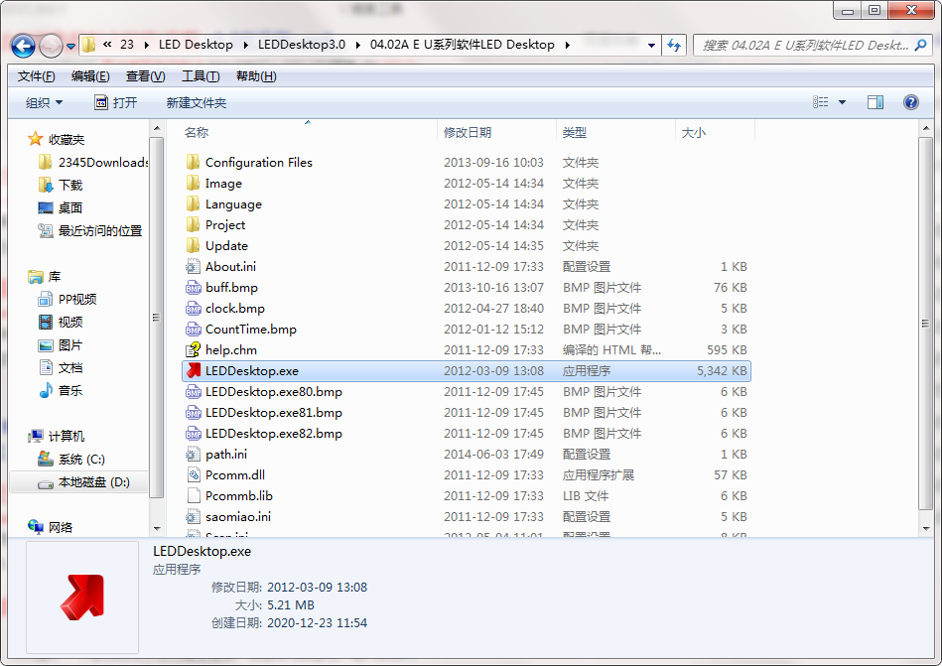Select LEDDesktop.exe82.bmp file name

pos(274,434)
